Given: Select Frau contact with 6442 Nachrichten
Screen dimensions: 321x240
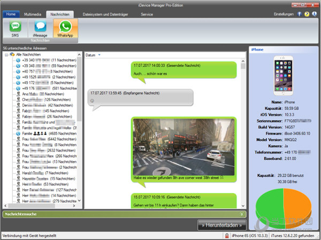Looking at the screenshot, I should (49, 139).
